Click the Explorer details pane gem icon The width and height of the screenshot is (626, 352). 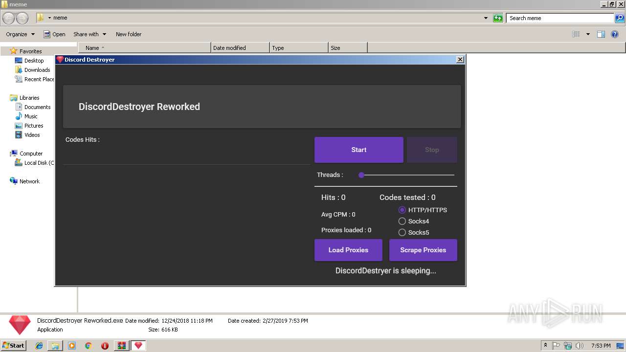(x=20, y=325)
